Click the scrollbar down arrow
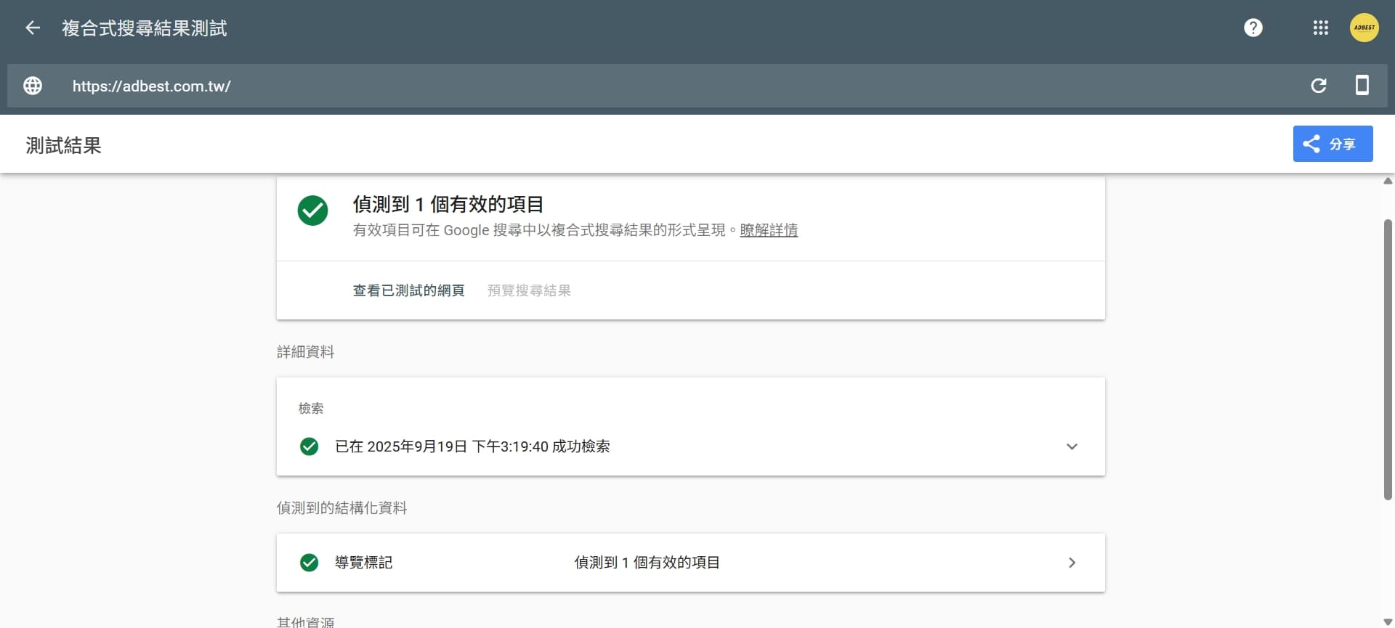Image resolution: width=1395 pixels, height=628 pixels. 1388,622
